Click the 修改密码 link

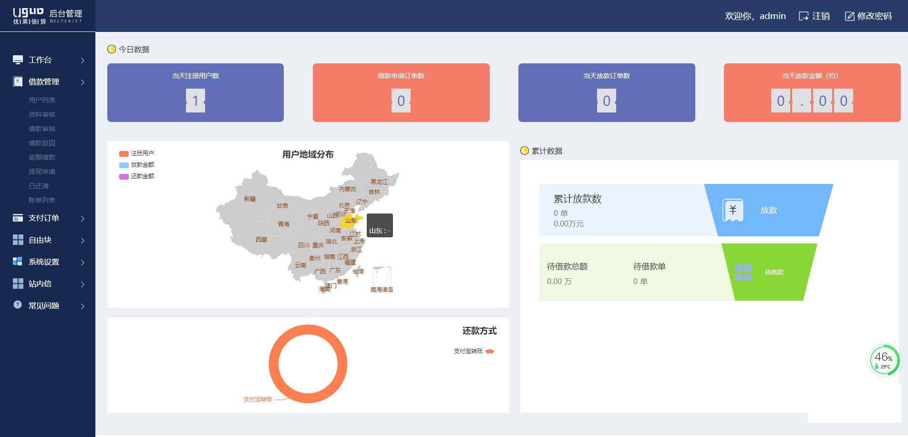tap(868, 16)
